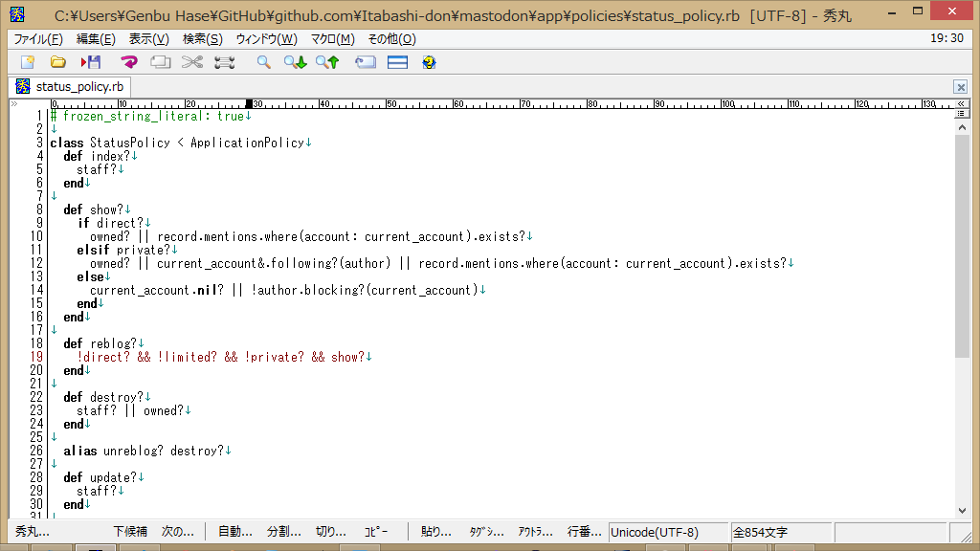
Task: Open help with the question mark icon
Action: (429, 62)
